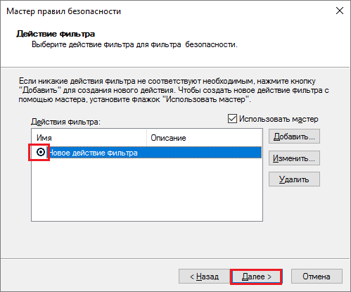Go back with the Назад button
This screenshot has height=292, width=351.
pos(204,277)
